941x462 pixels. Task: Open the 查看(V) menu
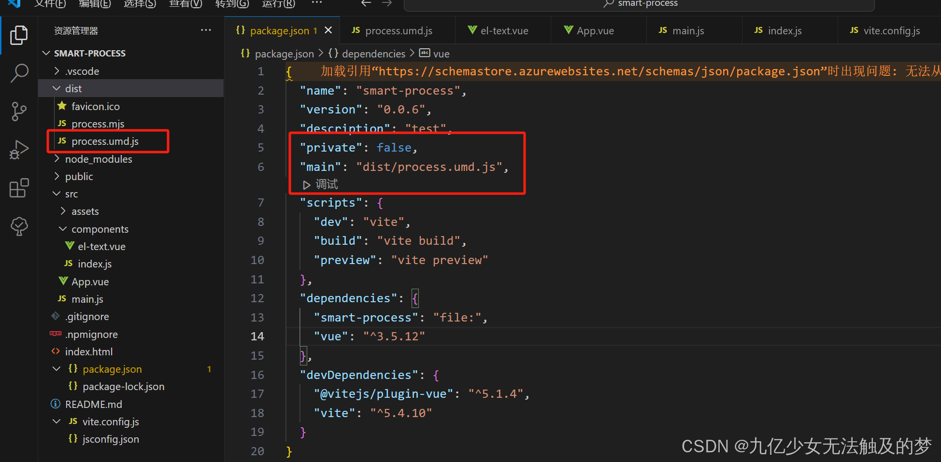(x=185, y=3)
